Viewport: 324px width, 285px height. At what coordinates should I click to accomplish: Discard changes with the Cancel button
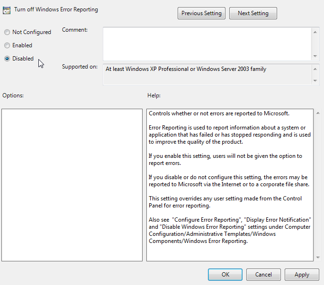[263, 275]
